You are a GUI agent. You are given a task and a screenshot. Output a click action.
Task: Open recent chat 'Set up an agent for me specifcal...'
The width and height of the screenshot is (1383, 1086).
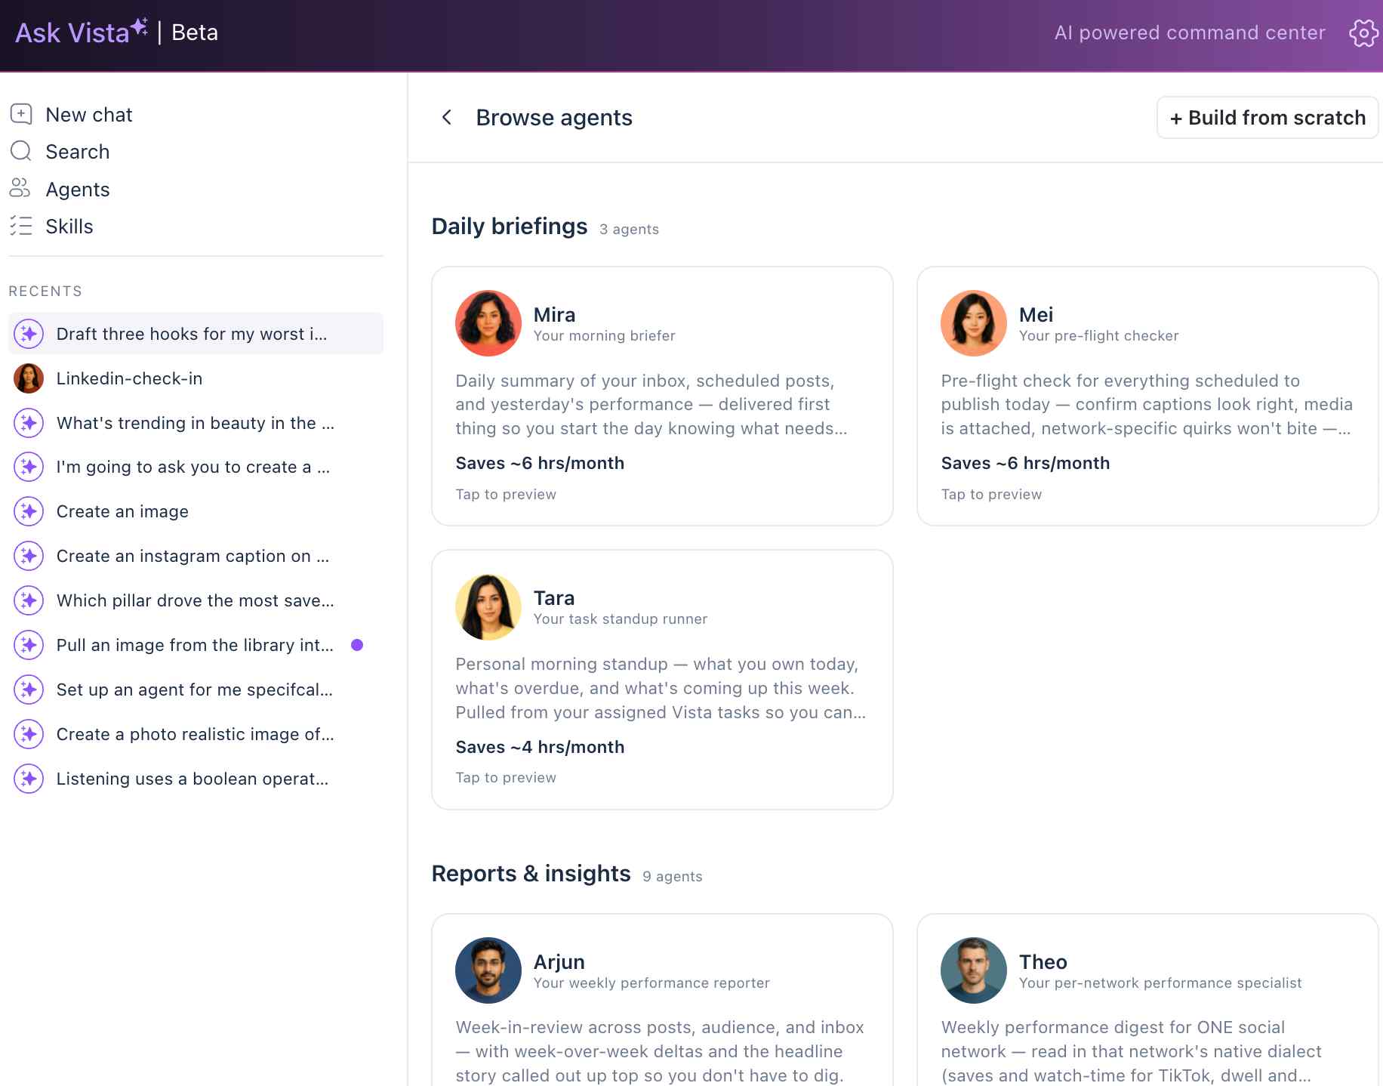click(196, 690)
